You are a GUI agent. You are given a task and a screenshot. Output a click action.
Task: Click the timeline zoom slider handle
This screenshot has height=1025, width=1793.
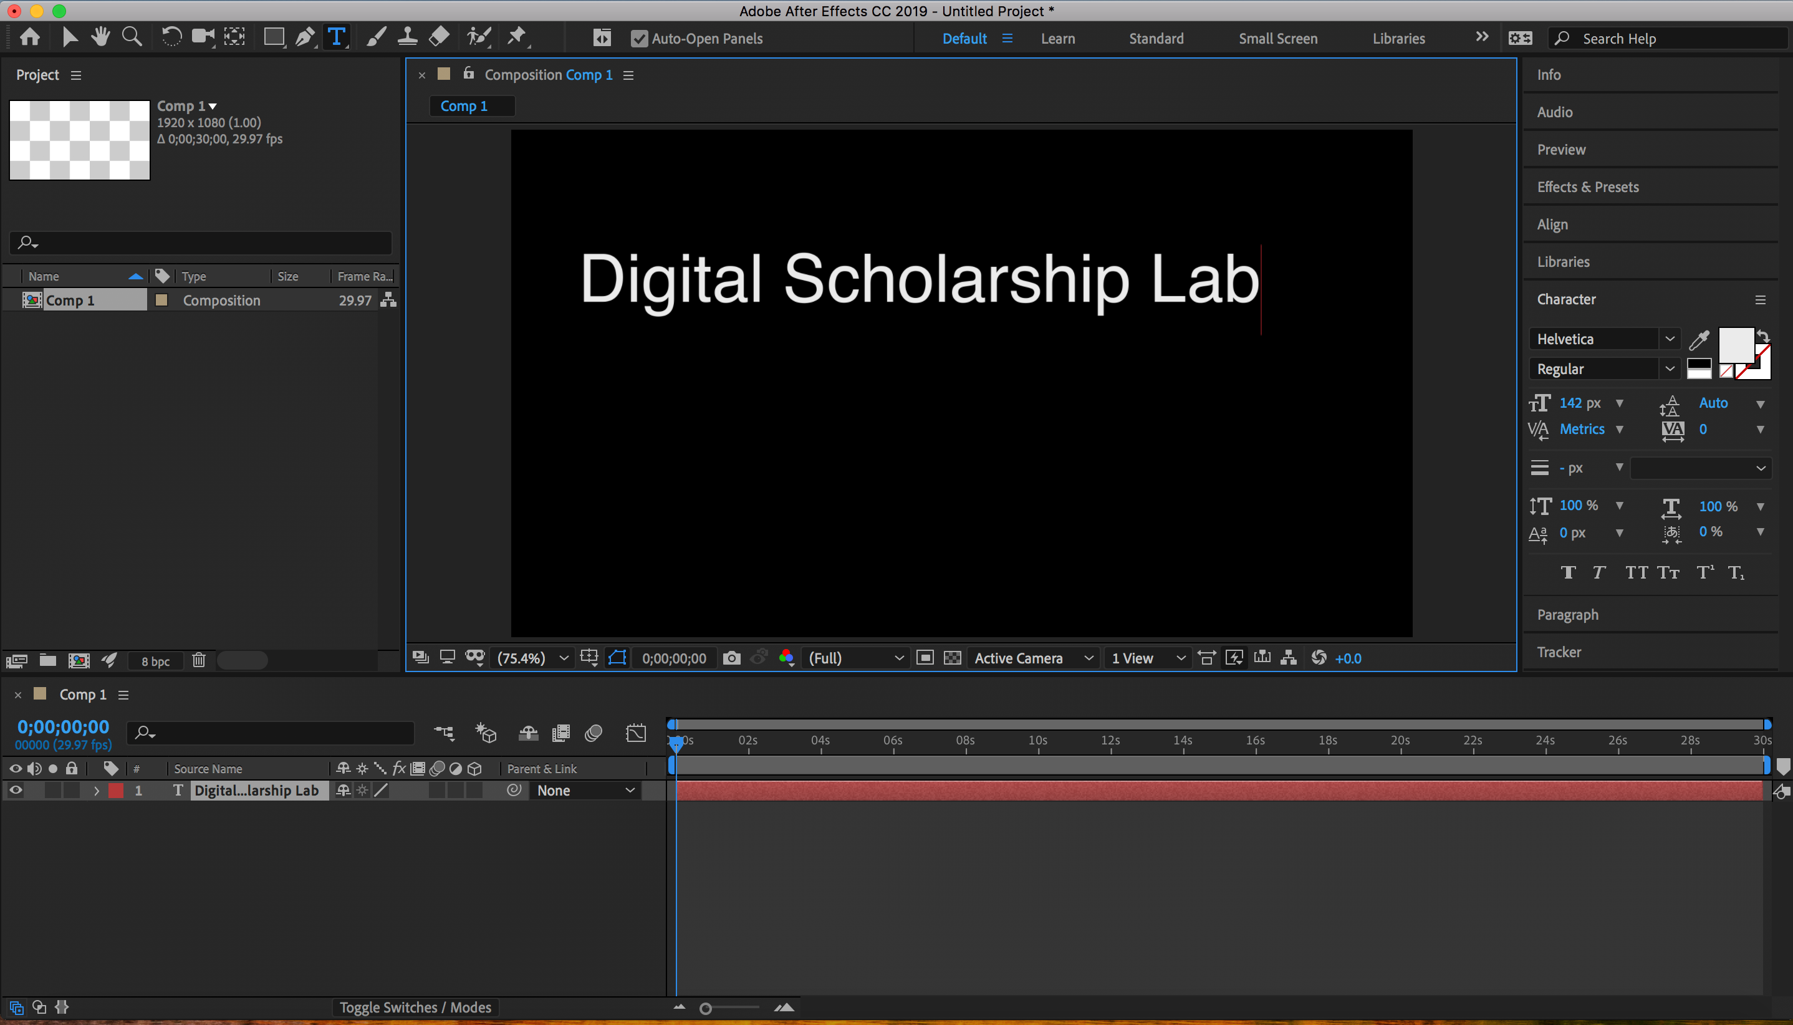[x=705, y=1008]
